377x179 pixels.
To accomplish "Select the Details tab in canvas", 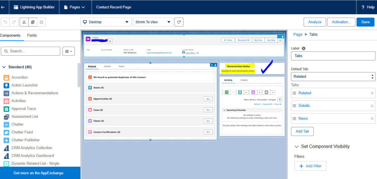I will (x=107, y=66).
